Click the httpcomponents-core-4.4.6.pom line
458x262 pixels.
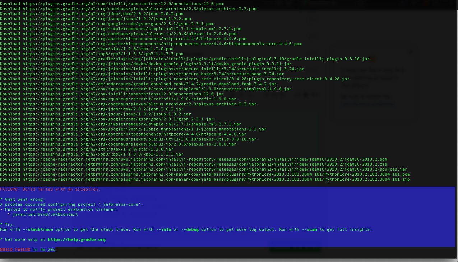pos(151,44)
